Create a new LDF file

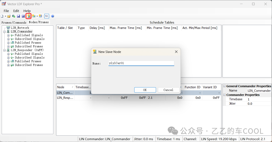tap(2, 16)
